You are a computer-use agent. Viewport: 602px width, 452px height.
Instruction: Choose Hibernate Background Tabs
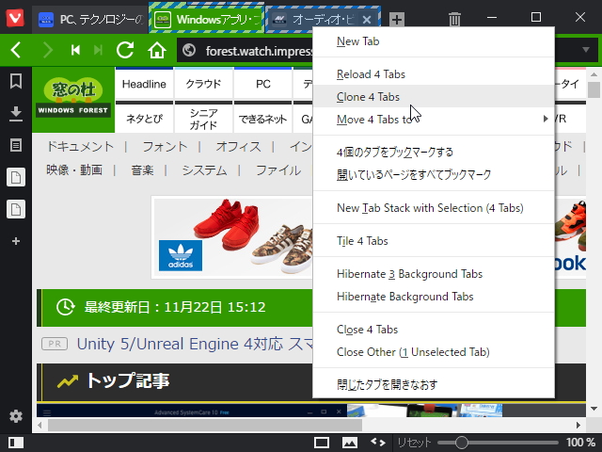tap(434, 297)
